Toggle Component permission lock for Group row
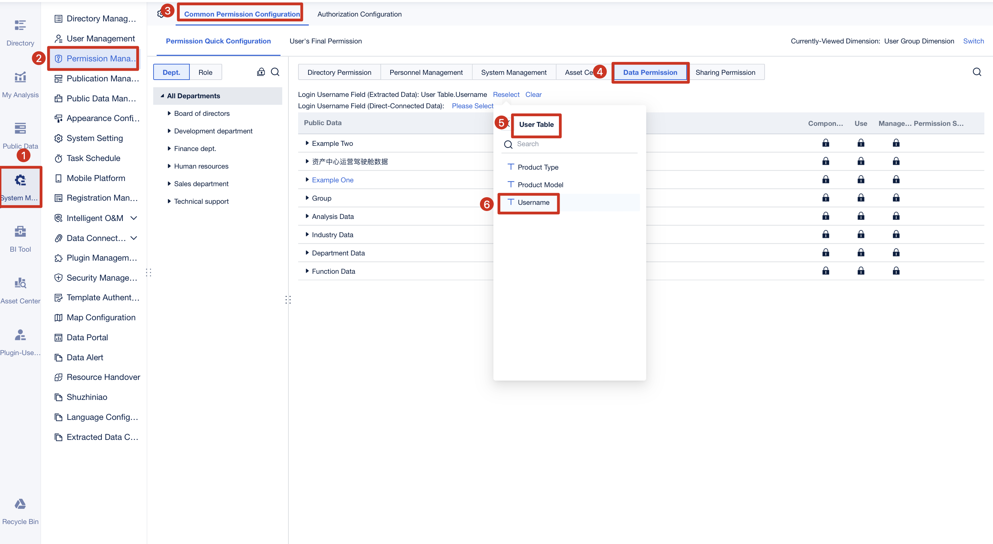Viewport: 993px width, 544px height. click(825, 198)
